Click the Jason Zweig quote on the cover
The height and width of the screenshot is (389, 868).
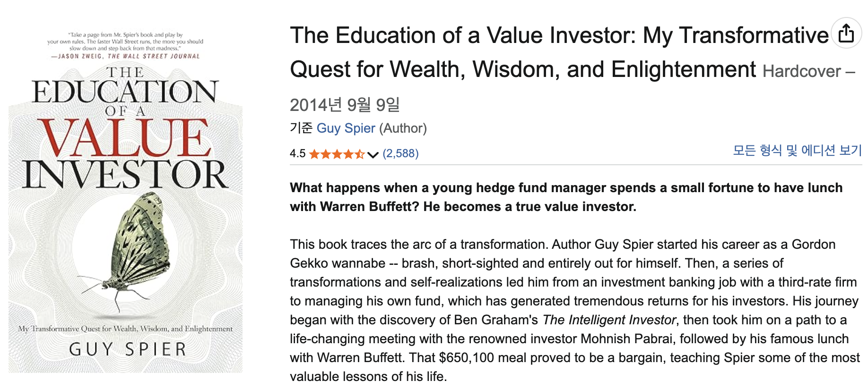pos(125,45)
